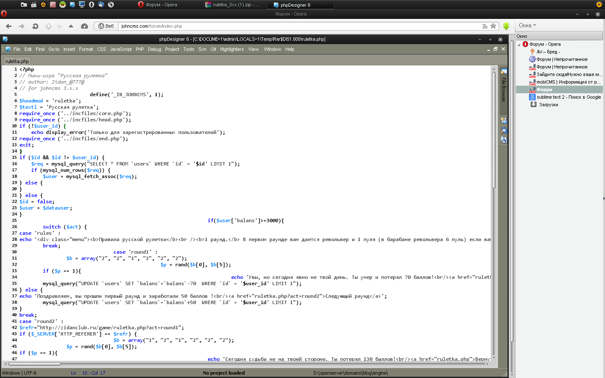The height and width of the screenshot is (378, 605).
Task: Click the RSS feed icon in address bar
Action: 485,26
